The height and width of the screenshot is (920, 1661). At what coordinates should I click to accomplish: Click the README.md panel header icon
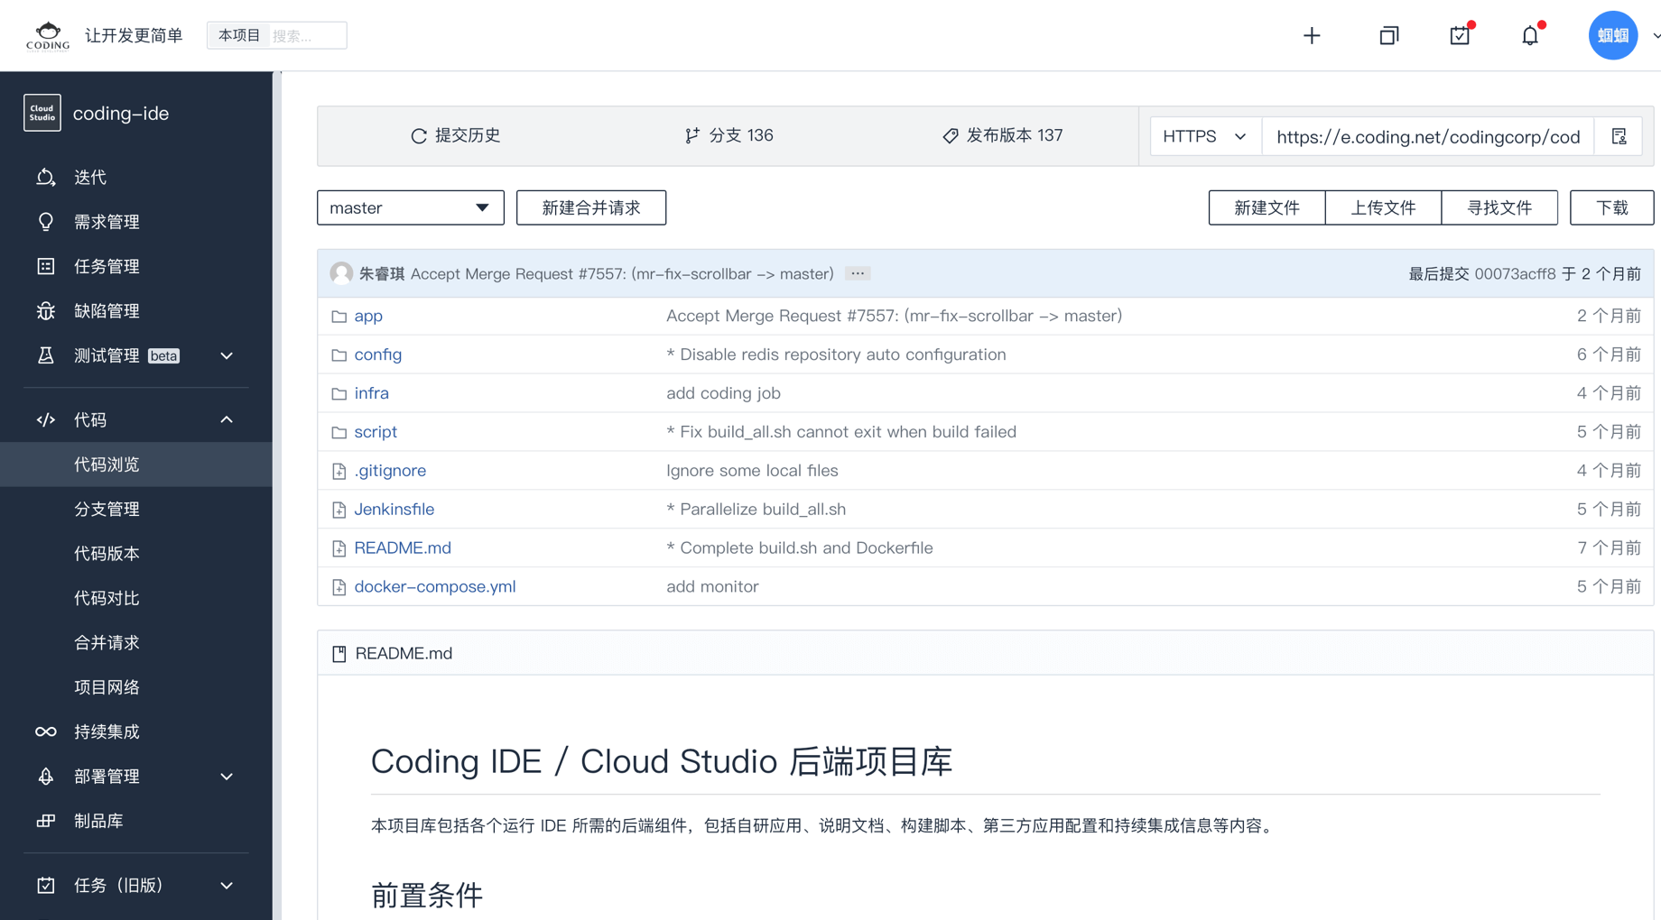pos(339,654)
